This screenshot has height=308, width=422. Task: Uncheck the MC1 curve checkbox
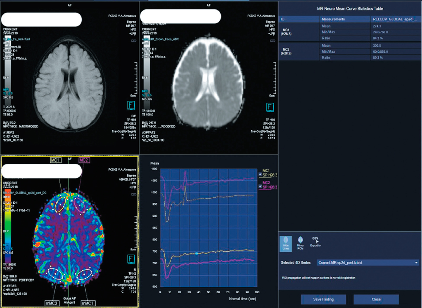260,175
